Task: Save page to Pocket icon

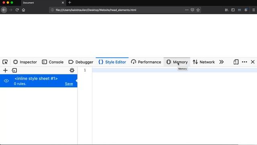Action: pos(192,10)
